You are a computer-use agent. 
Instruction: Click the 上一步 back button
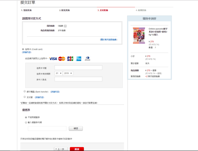(60, 149)
